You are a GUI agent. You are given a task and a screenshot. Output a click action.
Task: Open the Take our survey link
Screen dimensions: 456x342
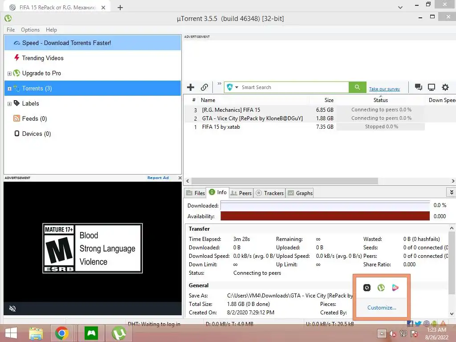[x=384, y=89]
